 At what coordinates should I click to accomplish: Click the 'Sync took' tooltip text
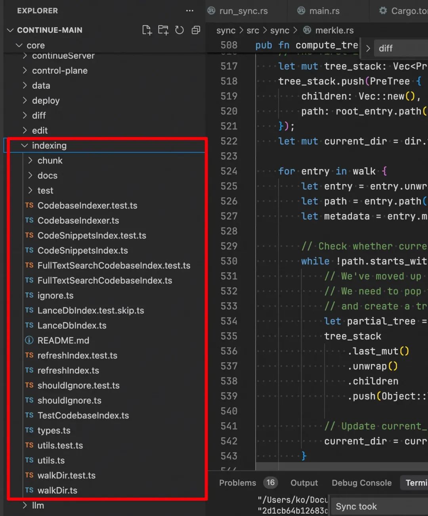click(356, 507)
